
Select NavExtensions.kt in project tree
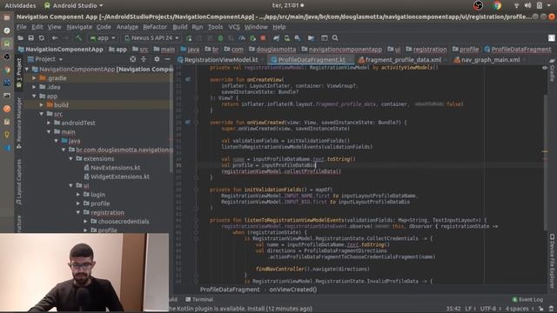point(115,168)
